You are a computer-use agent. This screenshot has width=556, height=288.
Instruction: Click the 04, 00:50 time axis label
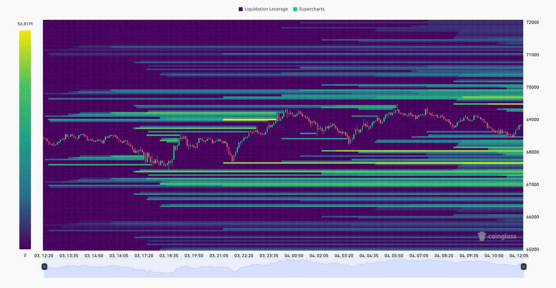294,256
